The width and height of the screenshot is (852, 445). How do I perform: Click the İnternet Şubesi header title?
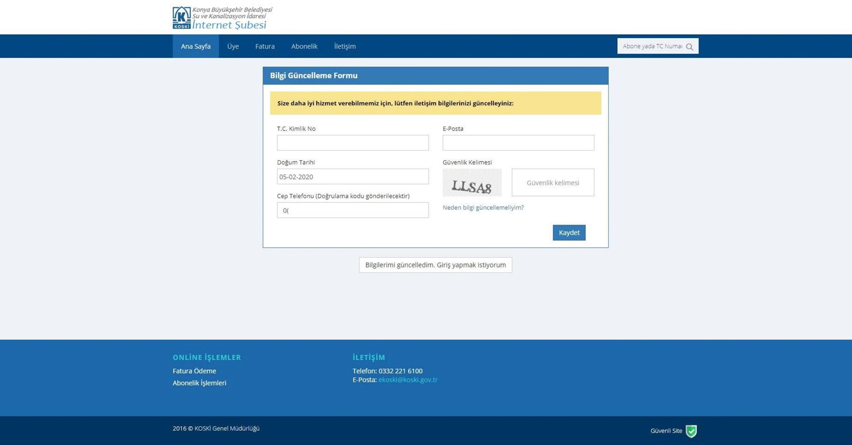(229, 25)
